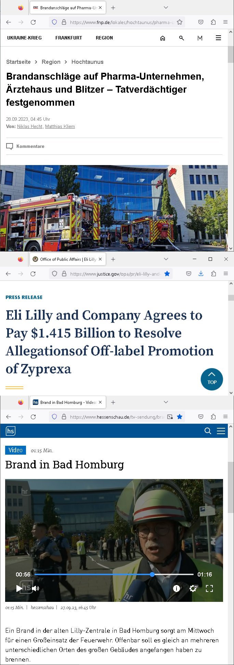List all tabs in the justice.gov window
The height and width of the screenshot is (665, 234).
coord(166,259)
